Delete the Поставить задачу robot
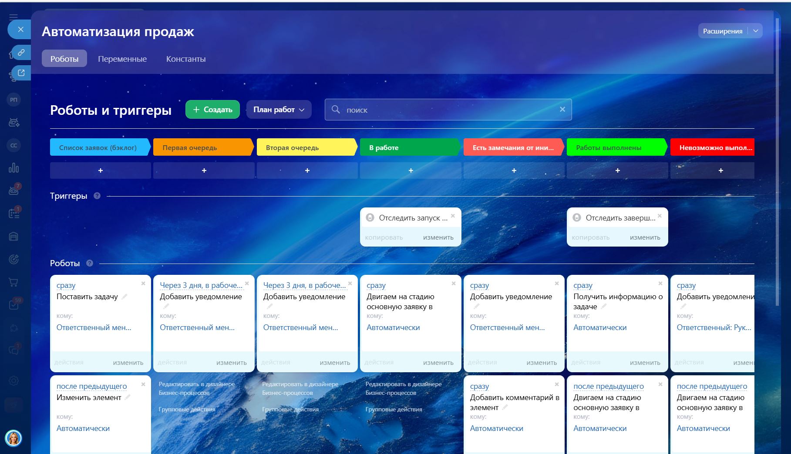 [x=143, y=284]
